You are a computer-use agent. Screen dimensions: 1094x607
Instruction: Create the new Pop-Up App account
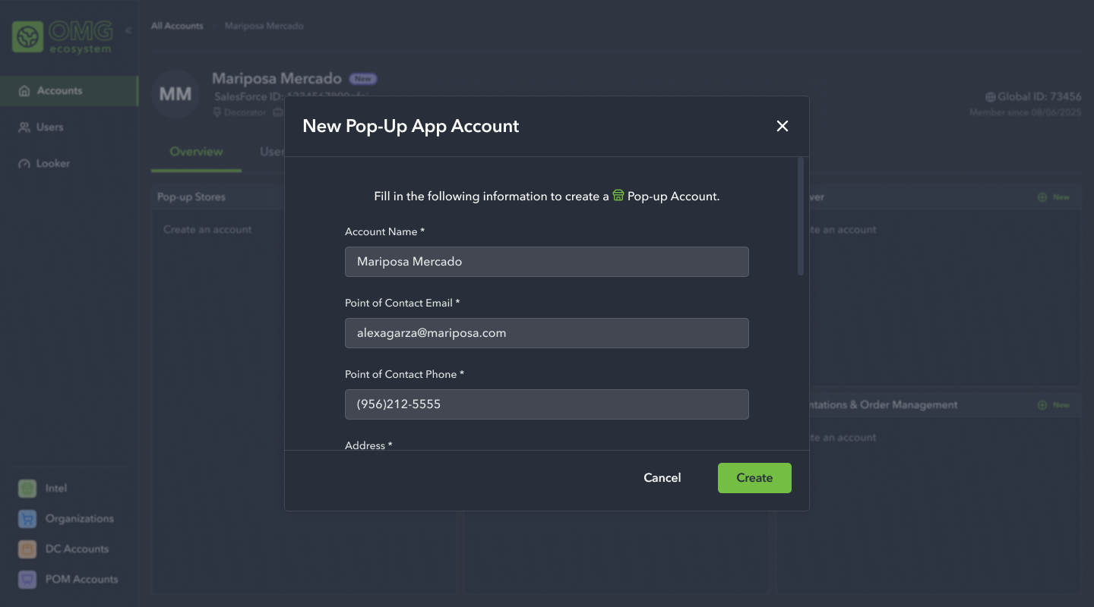pyautogui.click(x=754, y=477)
